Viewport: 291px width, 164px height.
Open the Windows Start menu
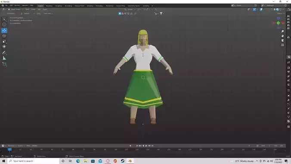click(3, 161)
